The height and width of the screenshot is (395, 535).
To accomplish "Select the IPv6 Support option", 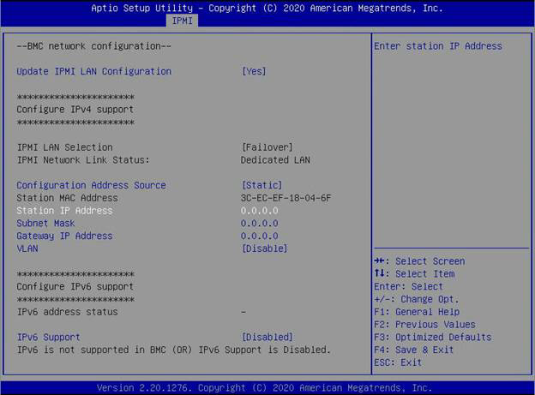I will pyautogui.click(x=49, y=338).
